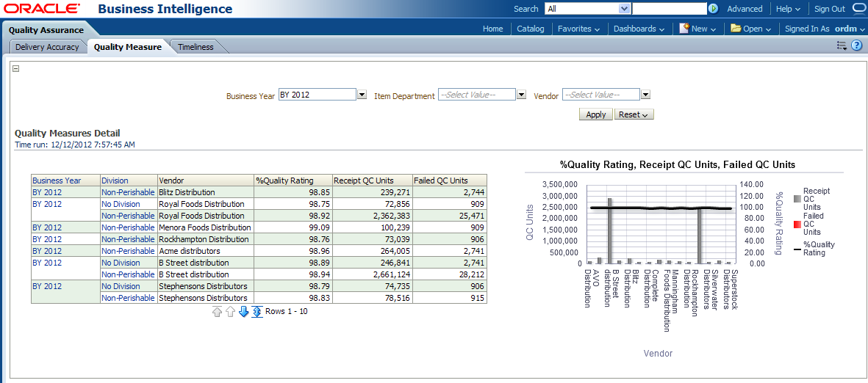Click the blue dashboard help question icon
Viewport: 868px width, 383px height.
tap(856, 46)
